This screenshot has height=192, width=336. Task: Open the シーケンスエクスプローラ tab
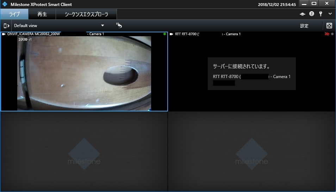click(x=86, y=14)
